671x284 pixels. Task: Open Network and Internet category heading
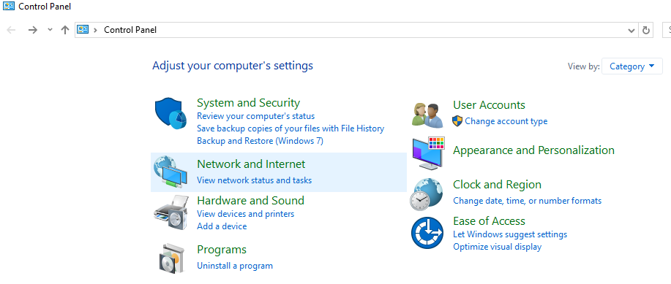tap(251, 164)
